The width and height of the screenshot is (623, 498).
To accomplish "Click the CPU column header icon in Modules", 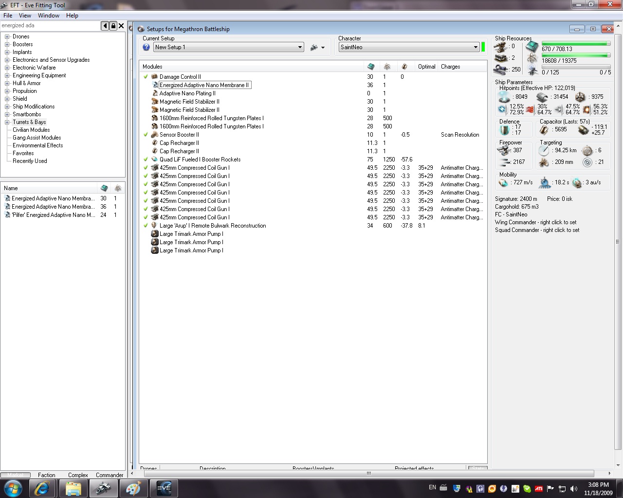I will (371, 67).
